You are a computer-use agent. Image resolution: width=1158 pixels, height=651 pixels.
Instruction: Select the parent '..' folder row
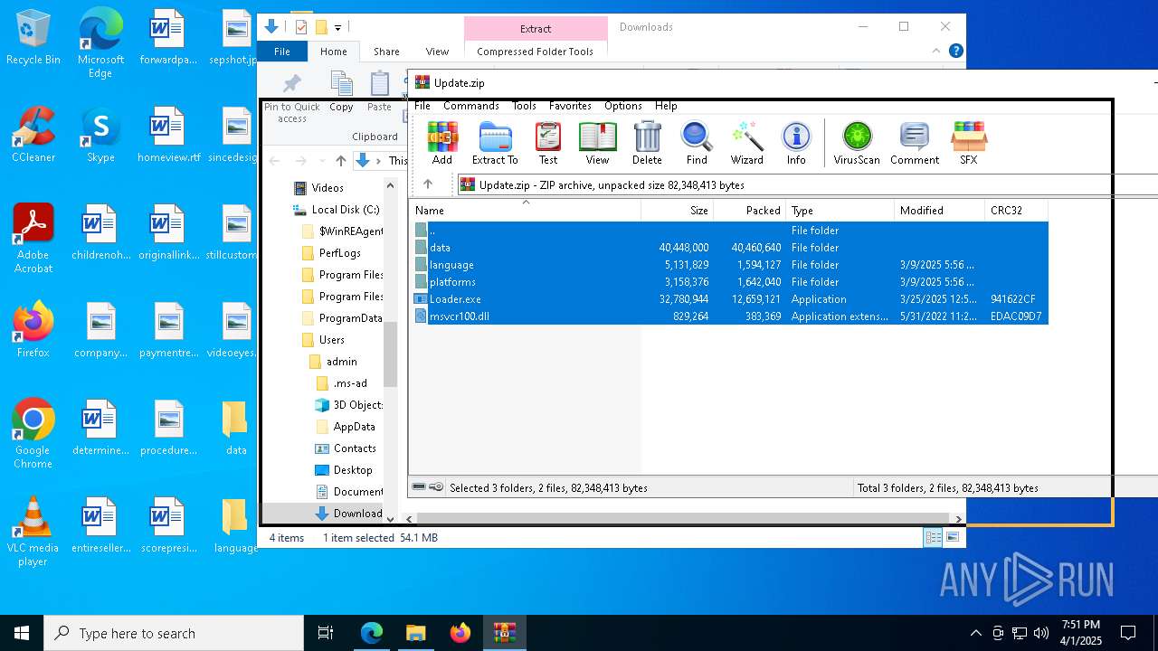click(730, 231)
